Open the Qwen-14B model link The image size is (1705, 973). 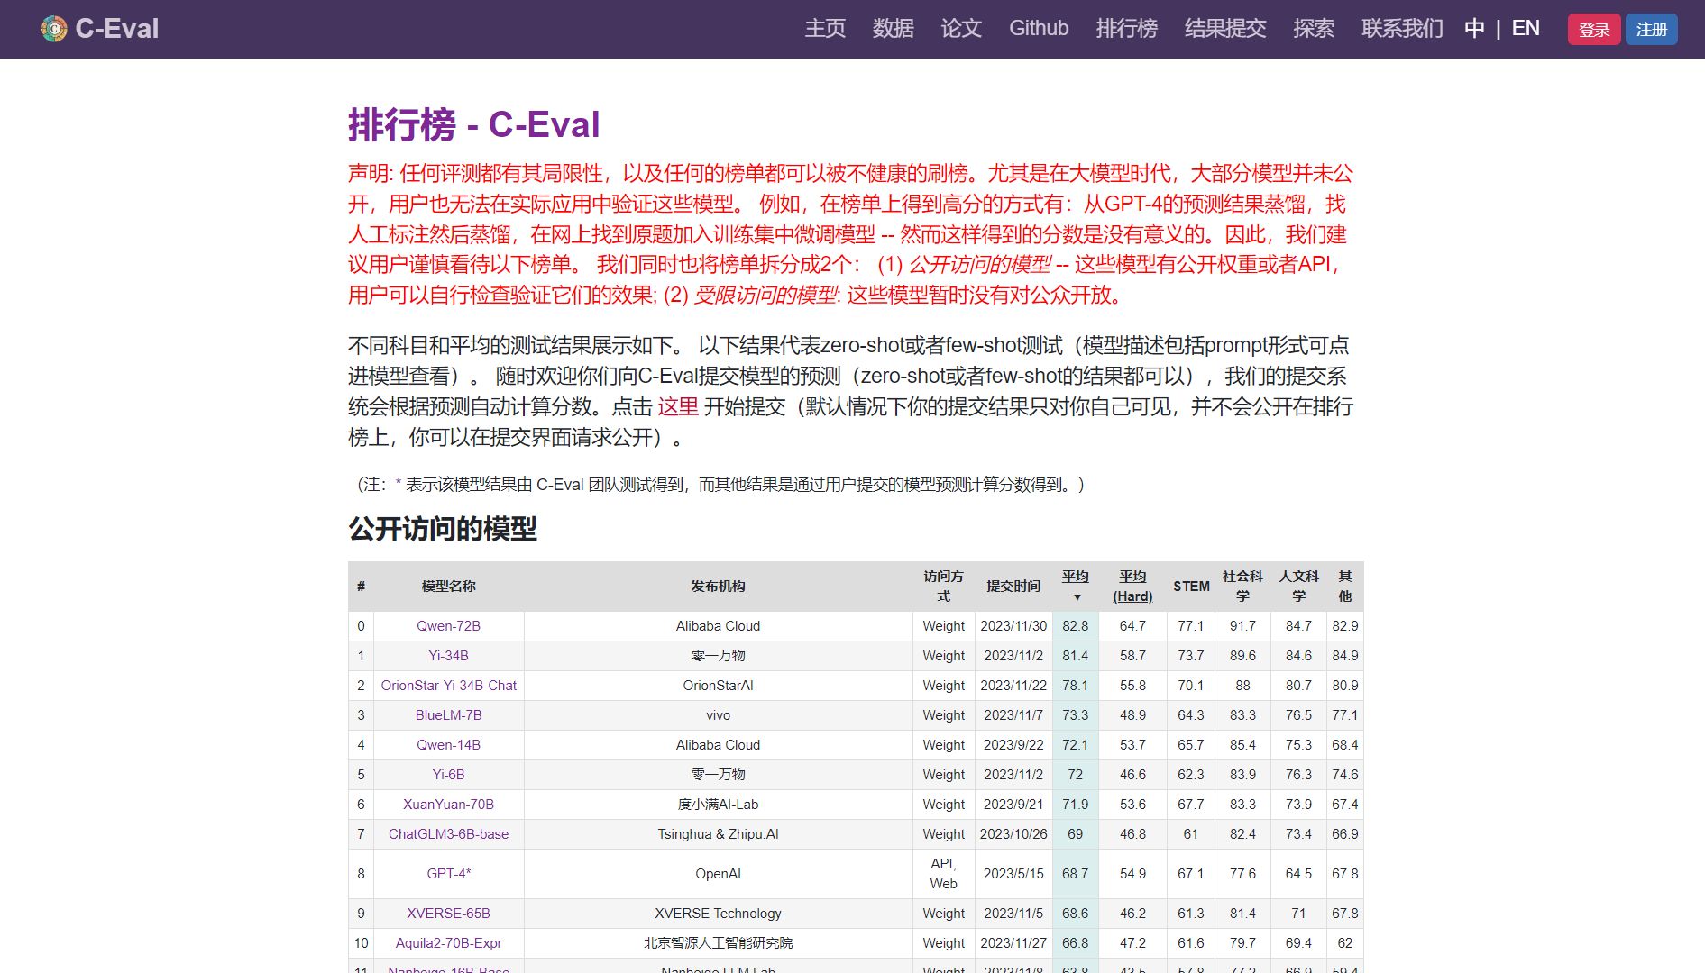click(449, 745)
